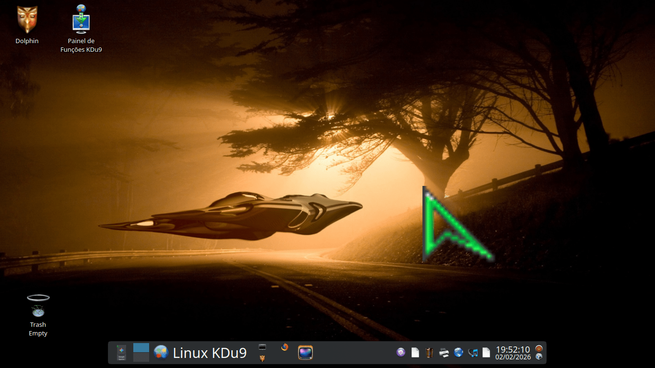Click the orange round button right of clock
655x368 pixels.
tap(539, 348)
